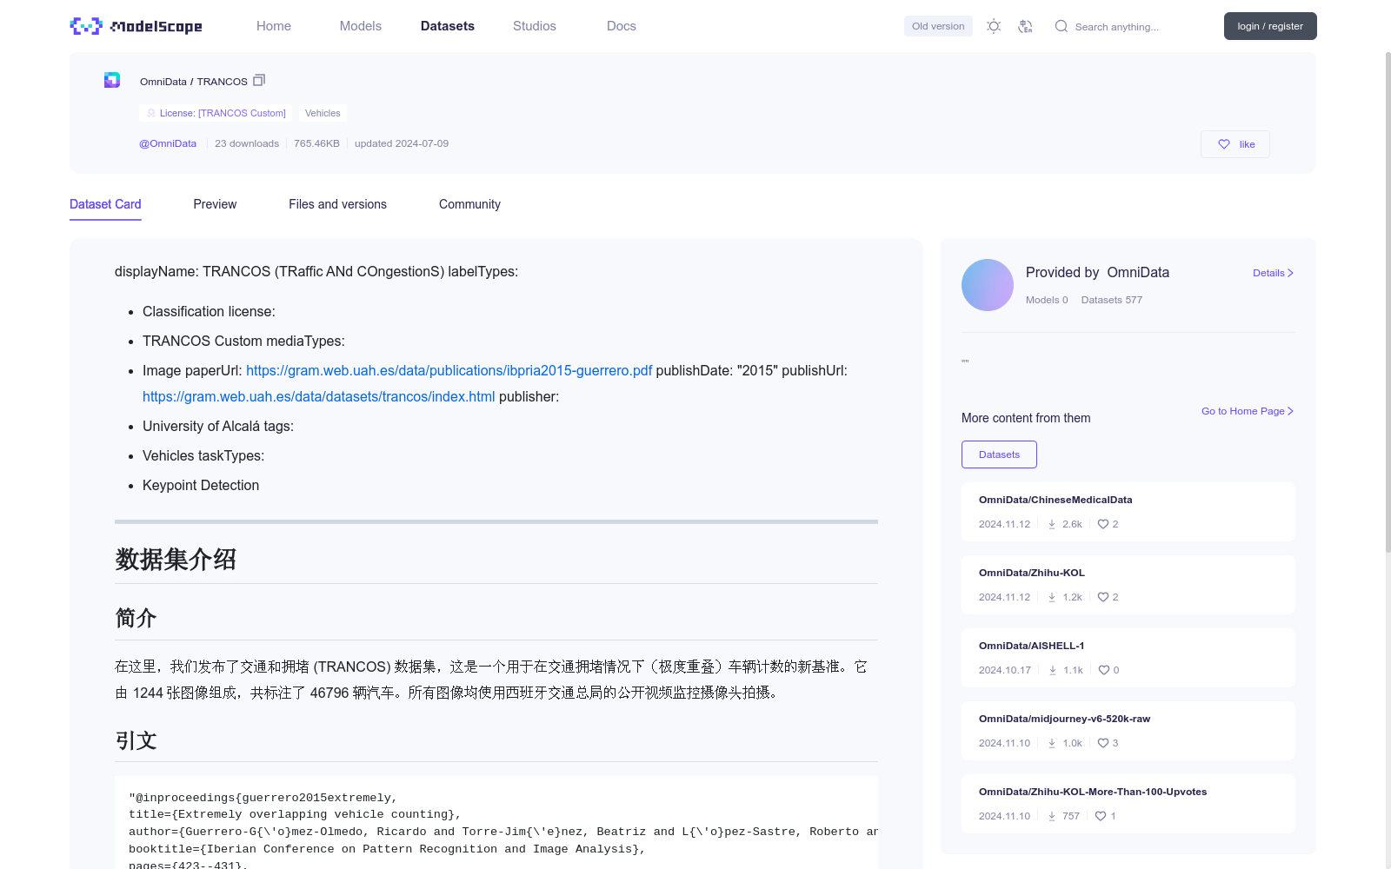Click the Vehicles tag

click(x=323, y=113)
